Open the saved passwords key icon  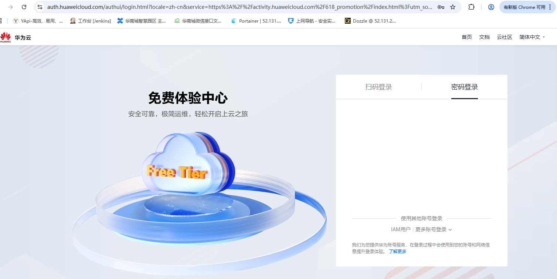(441, 7)
